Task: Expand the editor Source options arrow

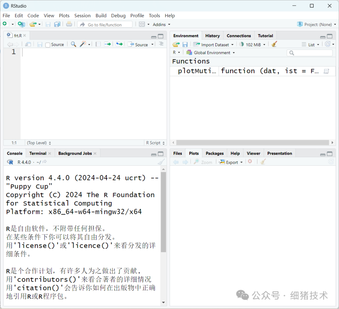Action: click(153, 45)
